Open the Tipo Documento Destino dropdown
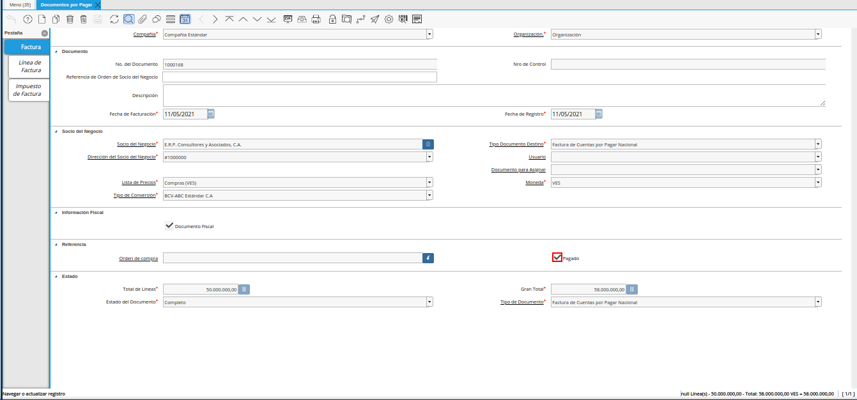The width and height of the screenshot is (857, 400). click(x=818, y=144)
